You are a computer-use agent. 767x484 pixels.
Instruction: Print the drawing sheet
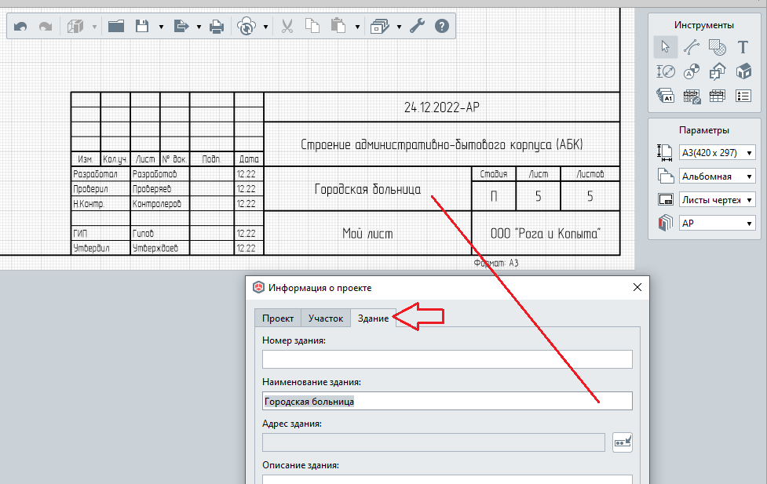point(217,26)
